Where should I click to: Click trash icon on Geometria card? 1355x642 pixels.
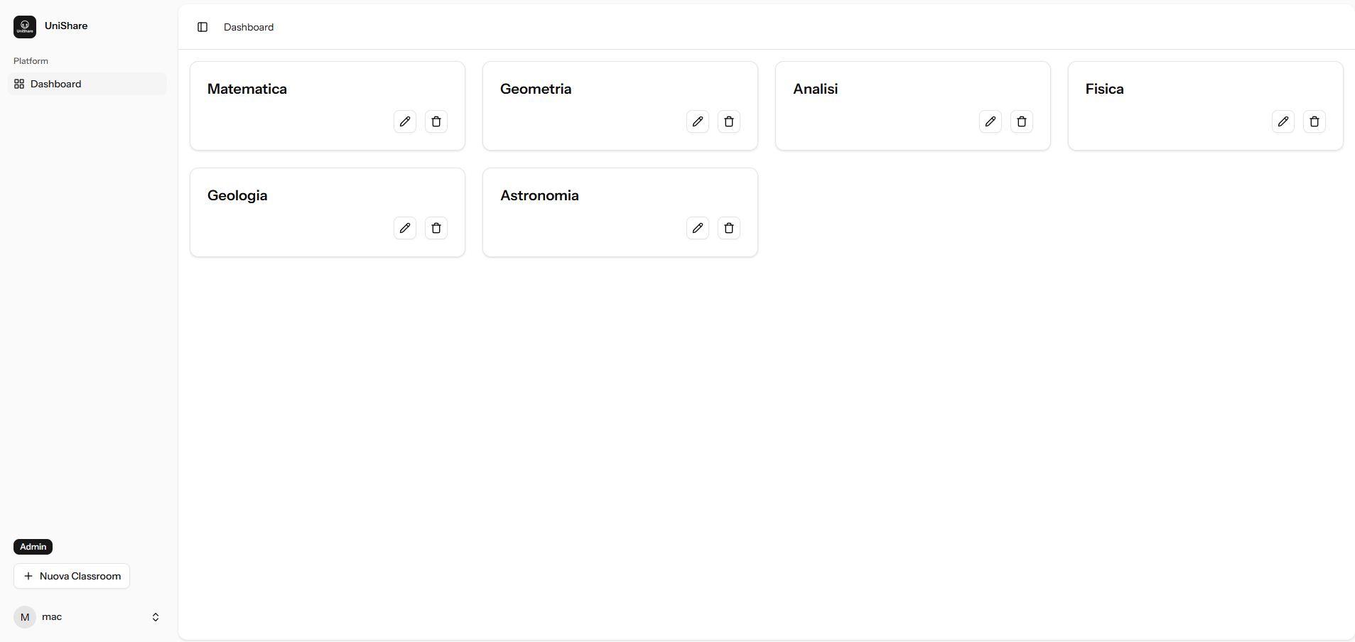729,121
